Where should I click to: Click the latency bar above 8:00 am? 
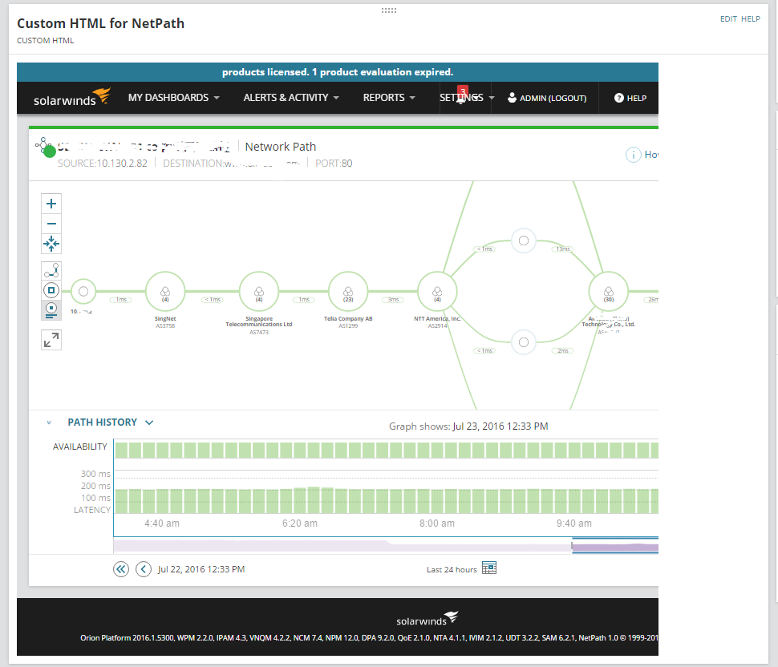point(437,501)
